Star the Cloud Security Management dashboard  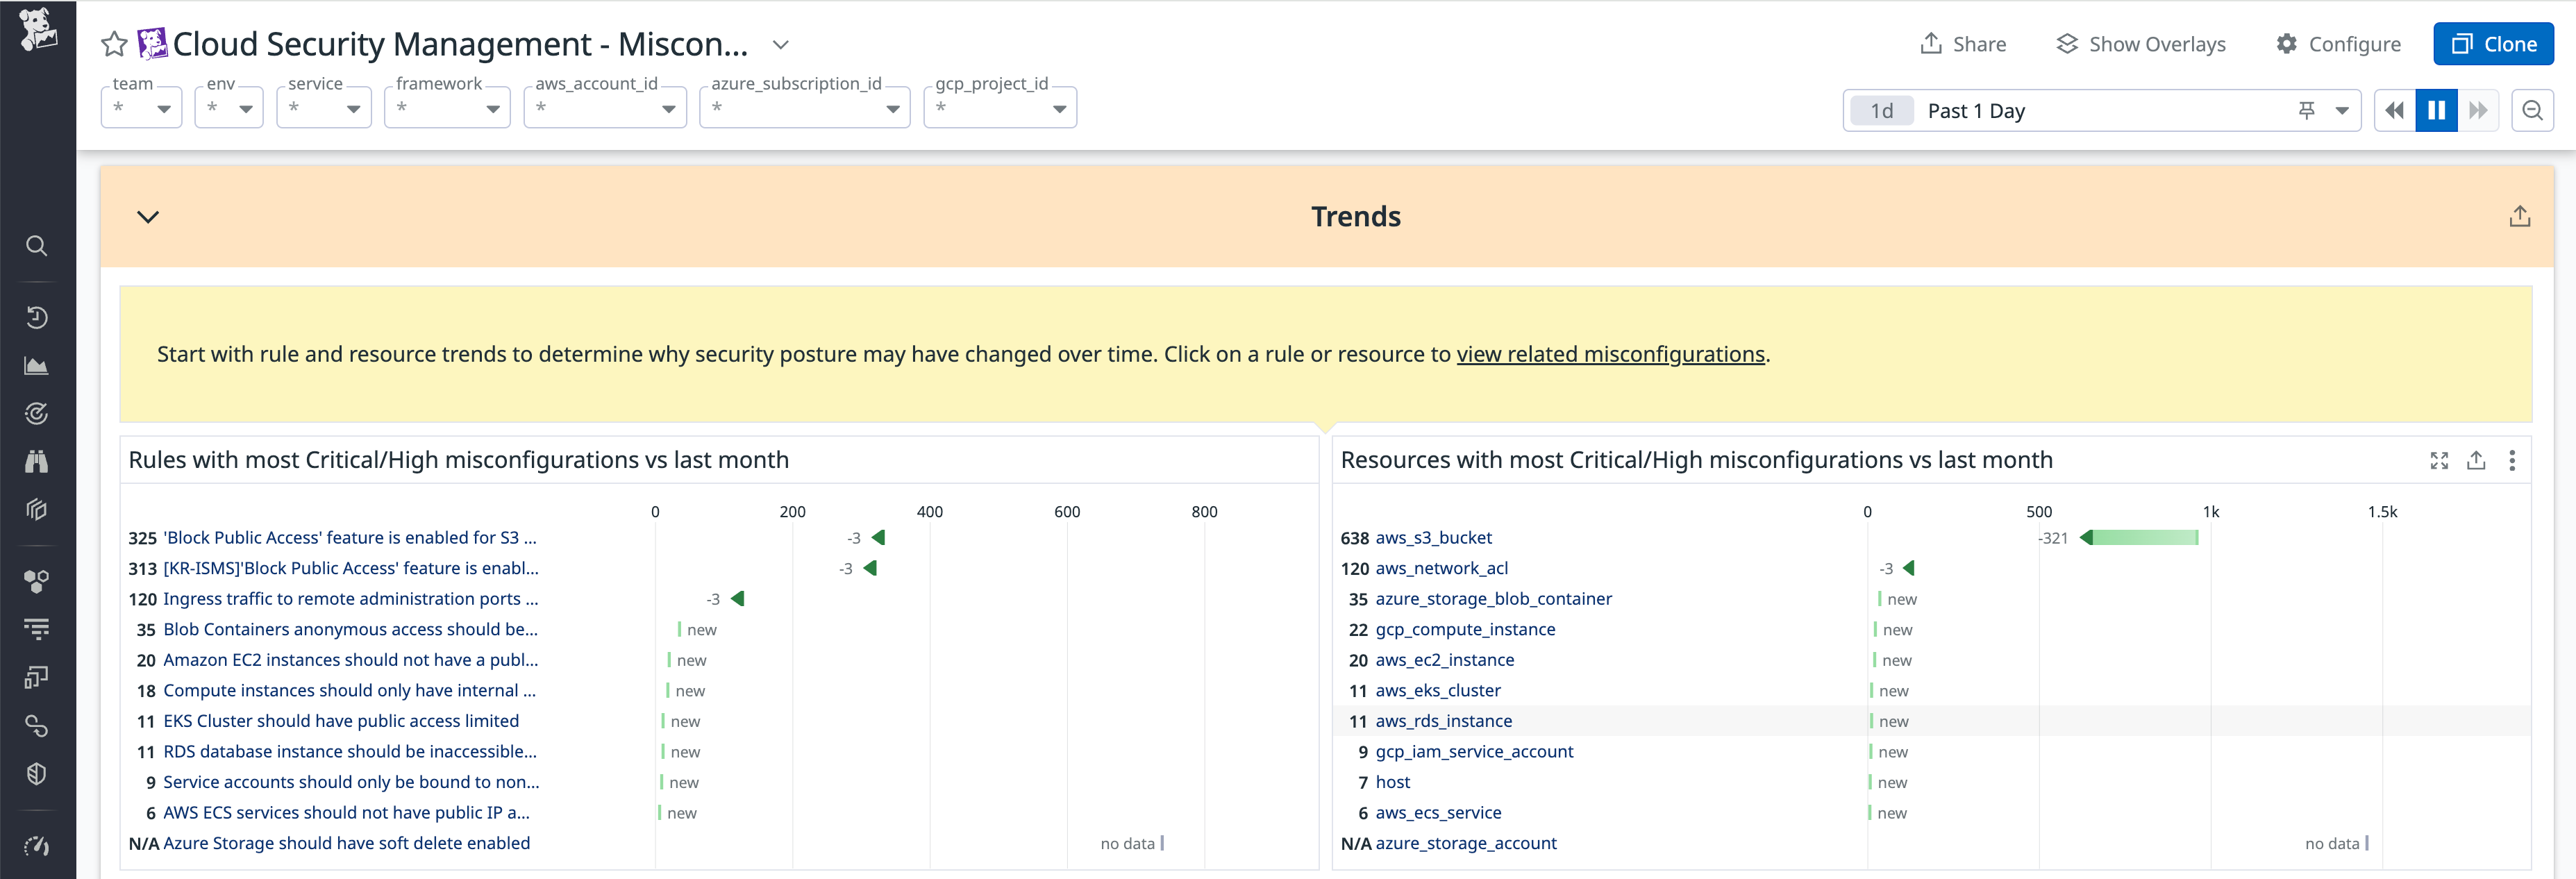point(114,44)
